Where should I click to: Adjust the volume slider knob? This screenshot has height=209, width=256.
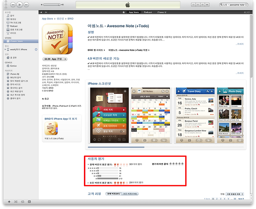(59, 5)
